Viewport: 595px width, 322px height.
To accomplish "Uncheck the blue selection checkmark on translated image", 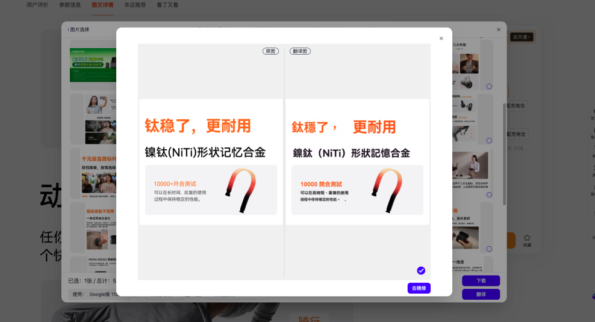I will [421, 270].
